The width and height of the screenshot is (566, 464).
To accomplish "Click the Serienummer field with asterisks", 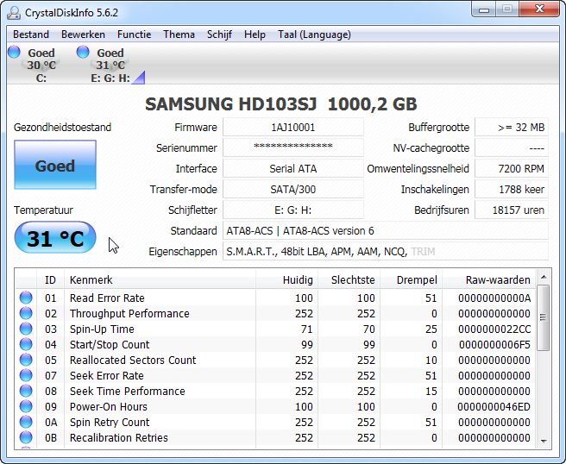I will 293,148.
